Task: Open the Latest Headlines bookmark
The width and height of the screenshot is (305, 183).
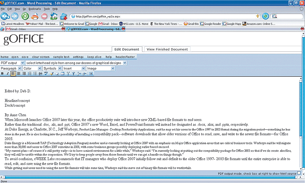Action: click(13, 24)
